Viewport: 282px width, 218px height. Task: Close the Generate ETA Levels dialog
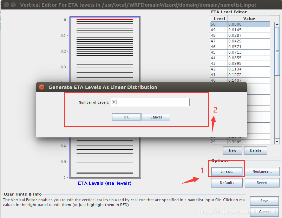pos(41,87)
